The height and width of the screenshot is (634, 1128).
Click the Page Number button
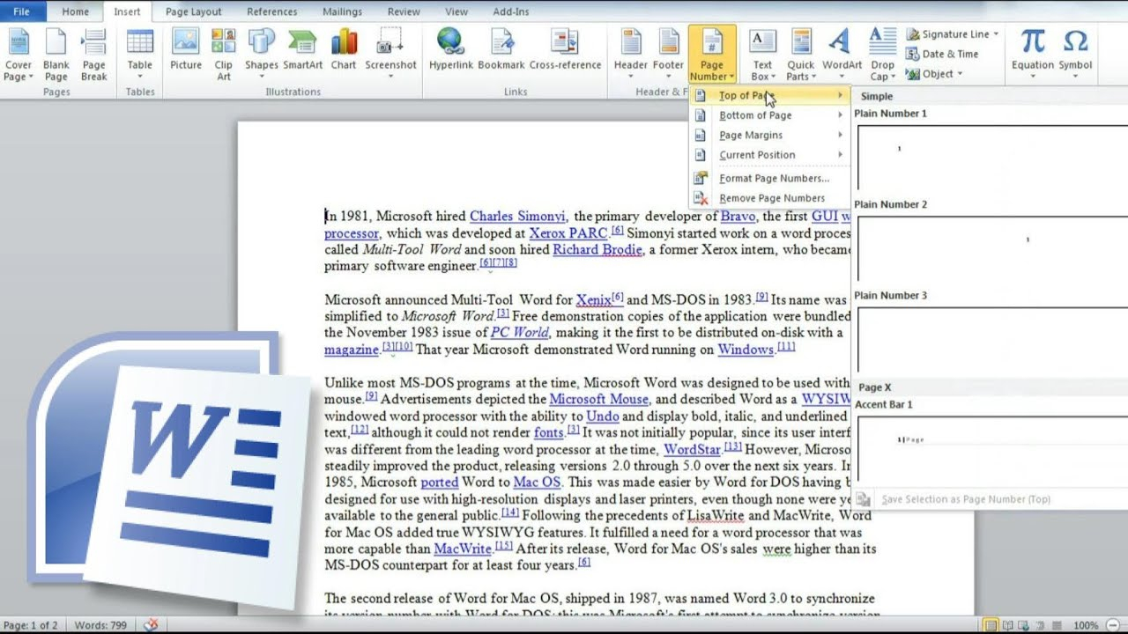[712, 55]
